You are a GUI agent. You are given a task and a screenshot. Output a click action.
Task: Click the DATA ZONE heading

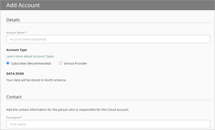(15, 74)
